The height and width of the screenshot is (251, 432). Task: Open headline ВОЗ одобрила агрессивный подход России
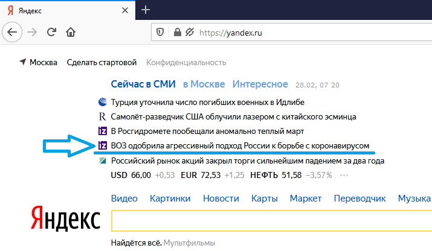click(x=240, y=145)
